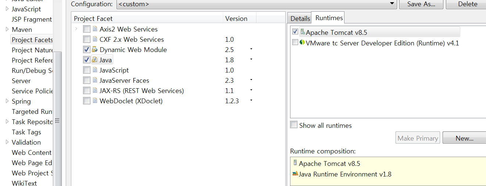This screenshot has height=186, width=486.
Task: Click the CXF 2.x version value 1.0
Action: click(229, 39)
